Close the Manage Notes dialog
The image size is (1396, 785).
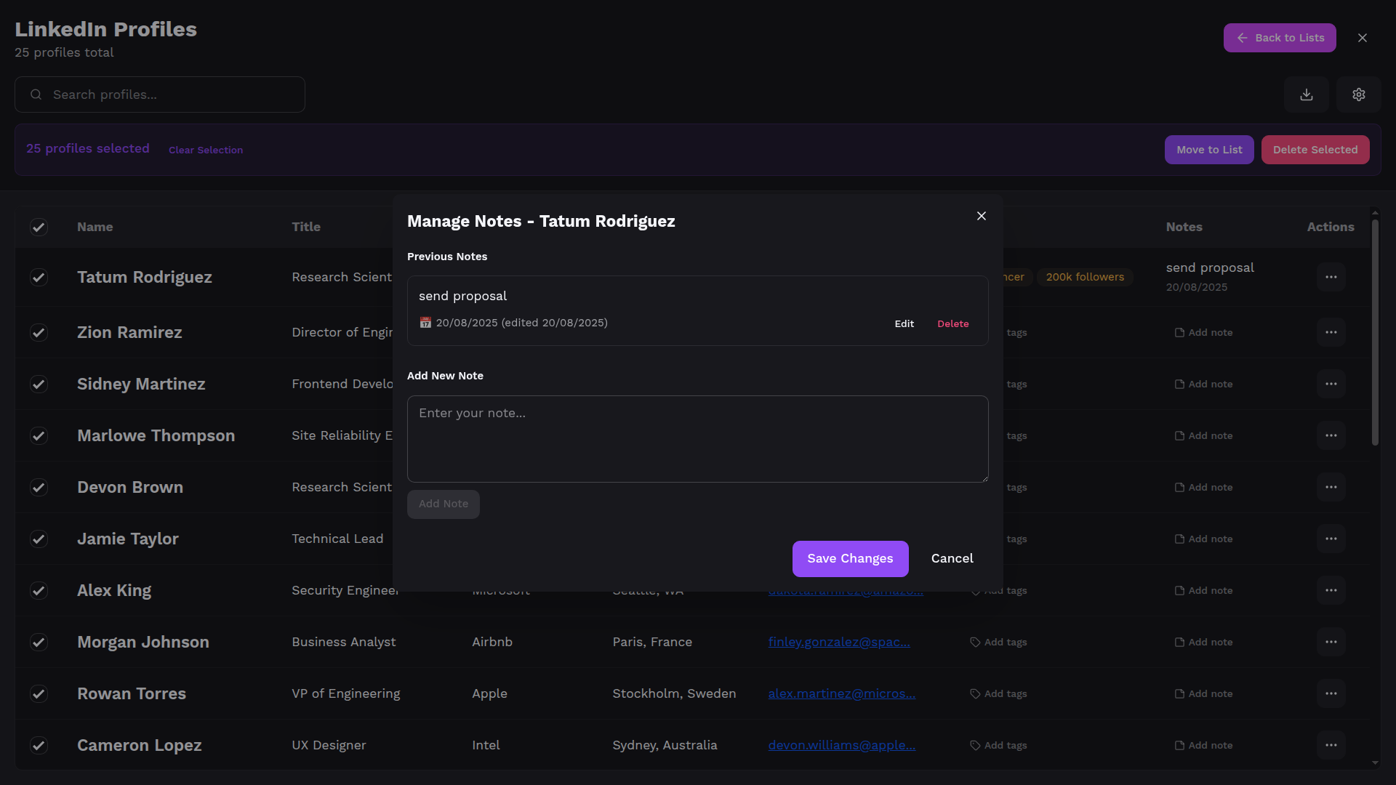pyautogui.click(x=981, y=216)
